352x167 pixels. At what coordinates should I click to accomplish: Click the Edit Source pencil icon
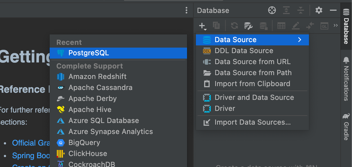[296, 26]
